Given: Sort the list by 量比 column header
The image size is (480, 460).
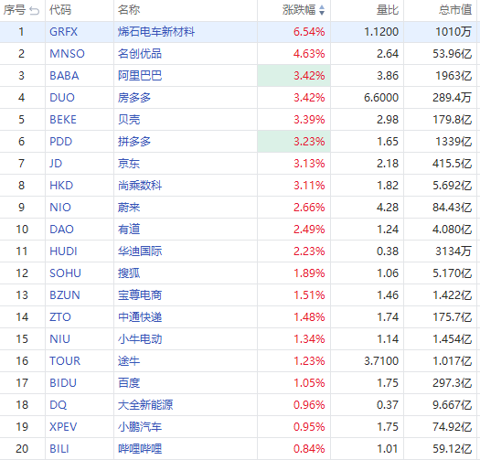Looking at the screenshot, I should (388, 10).
